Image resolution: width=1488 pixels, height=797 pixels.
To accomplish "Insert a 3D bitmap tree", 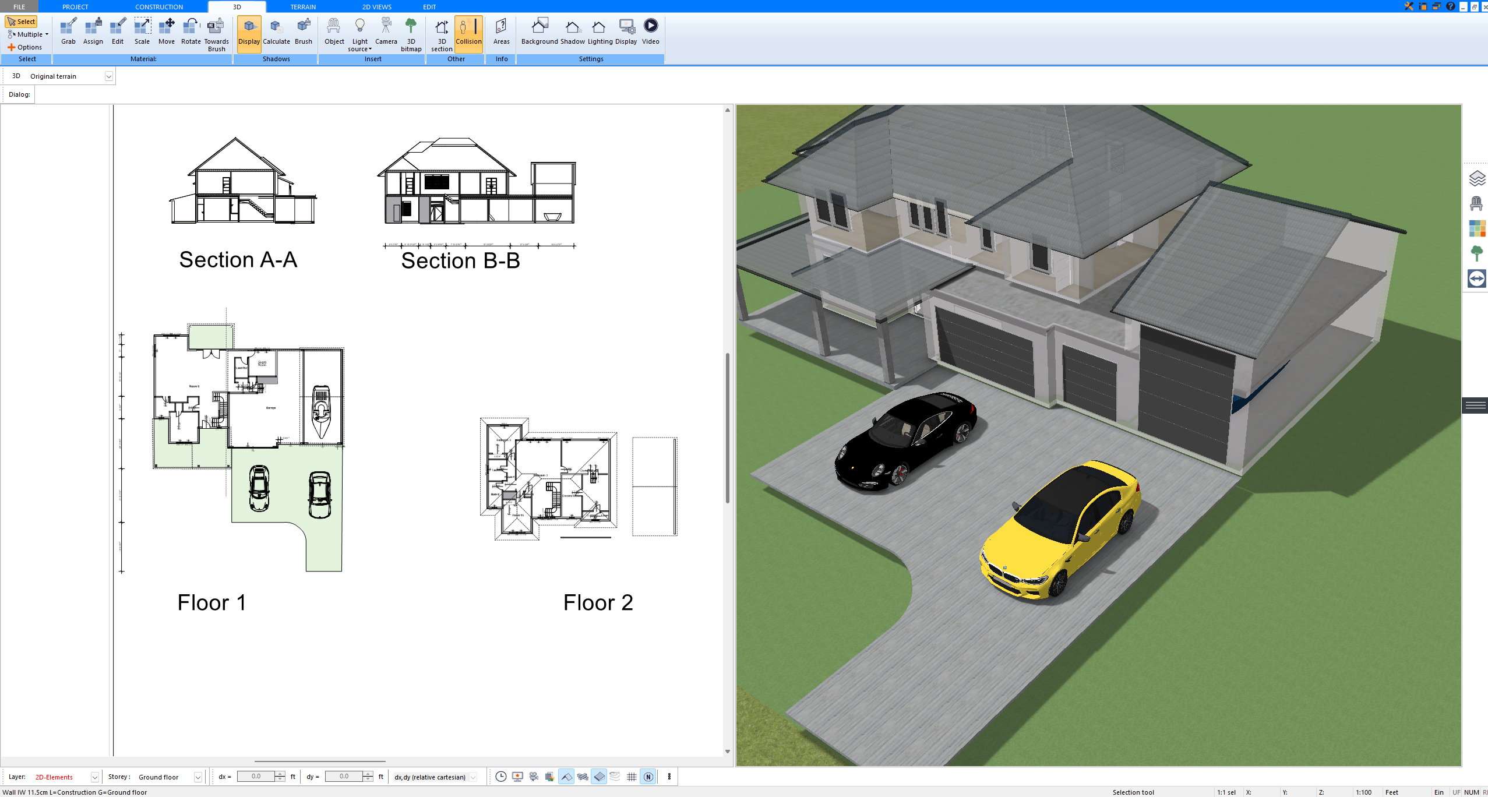I will tap(411, 35).
